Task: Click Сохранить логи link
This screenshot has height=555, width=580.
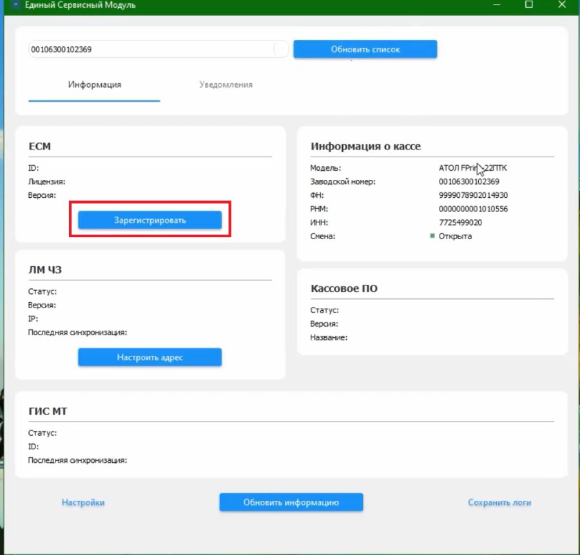Action: coord(499,502)
